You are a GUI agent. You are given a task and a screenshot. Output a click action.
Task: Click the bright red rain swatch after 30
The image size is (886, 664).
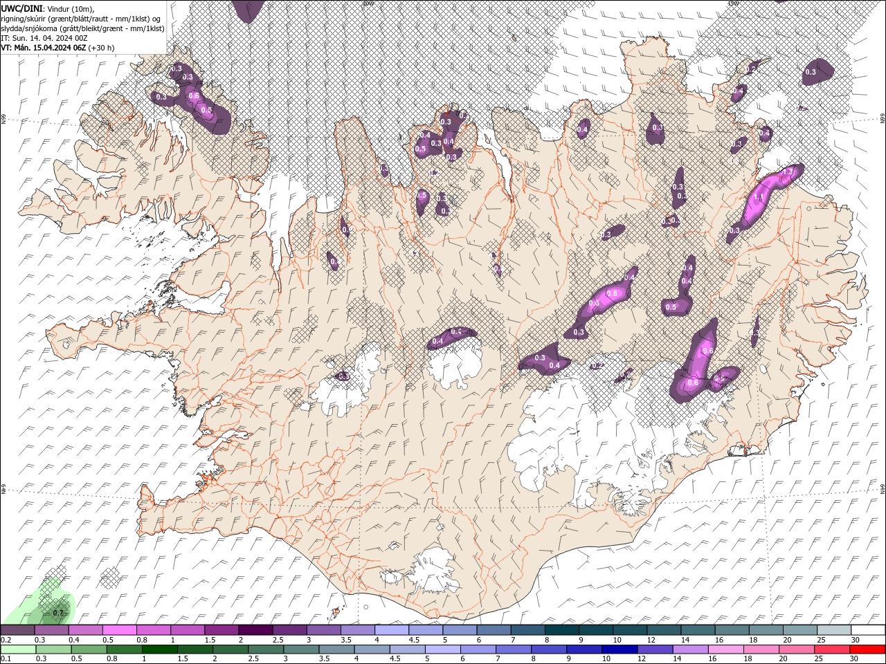(867, 649)
